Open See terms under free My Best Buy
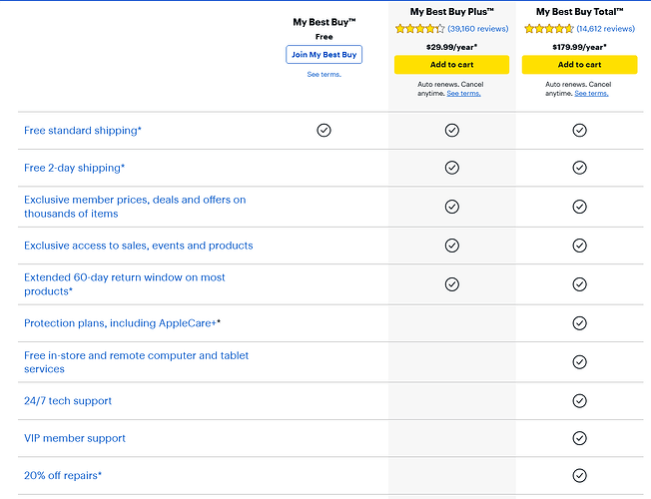651x499 pixels. (x=324, y=74)
